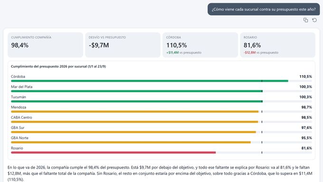
Task: Click the Córdoba row label in chart
Action: [x=18, y=77]
